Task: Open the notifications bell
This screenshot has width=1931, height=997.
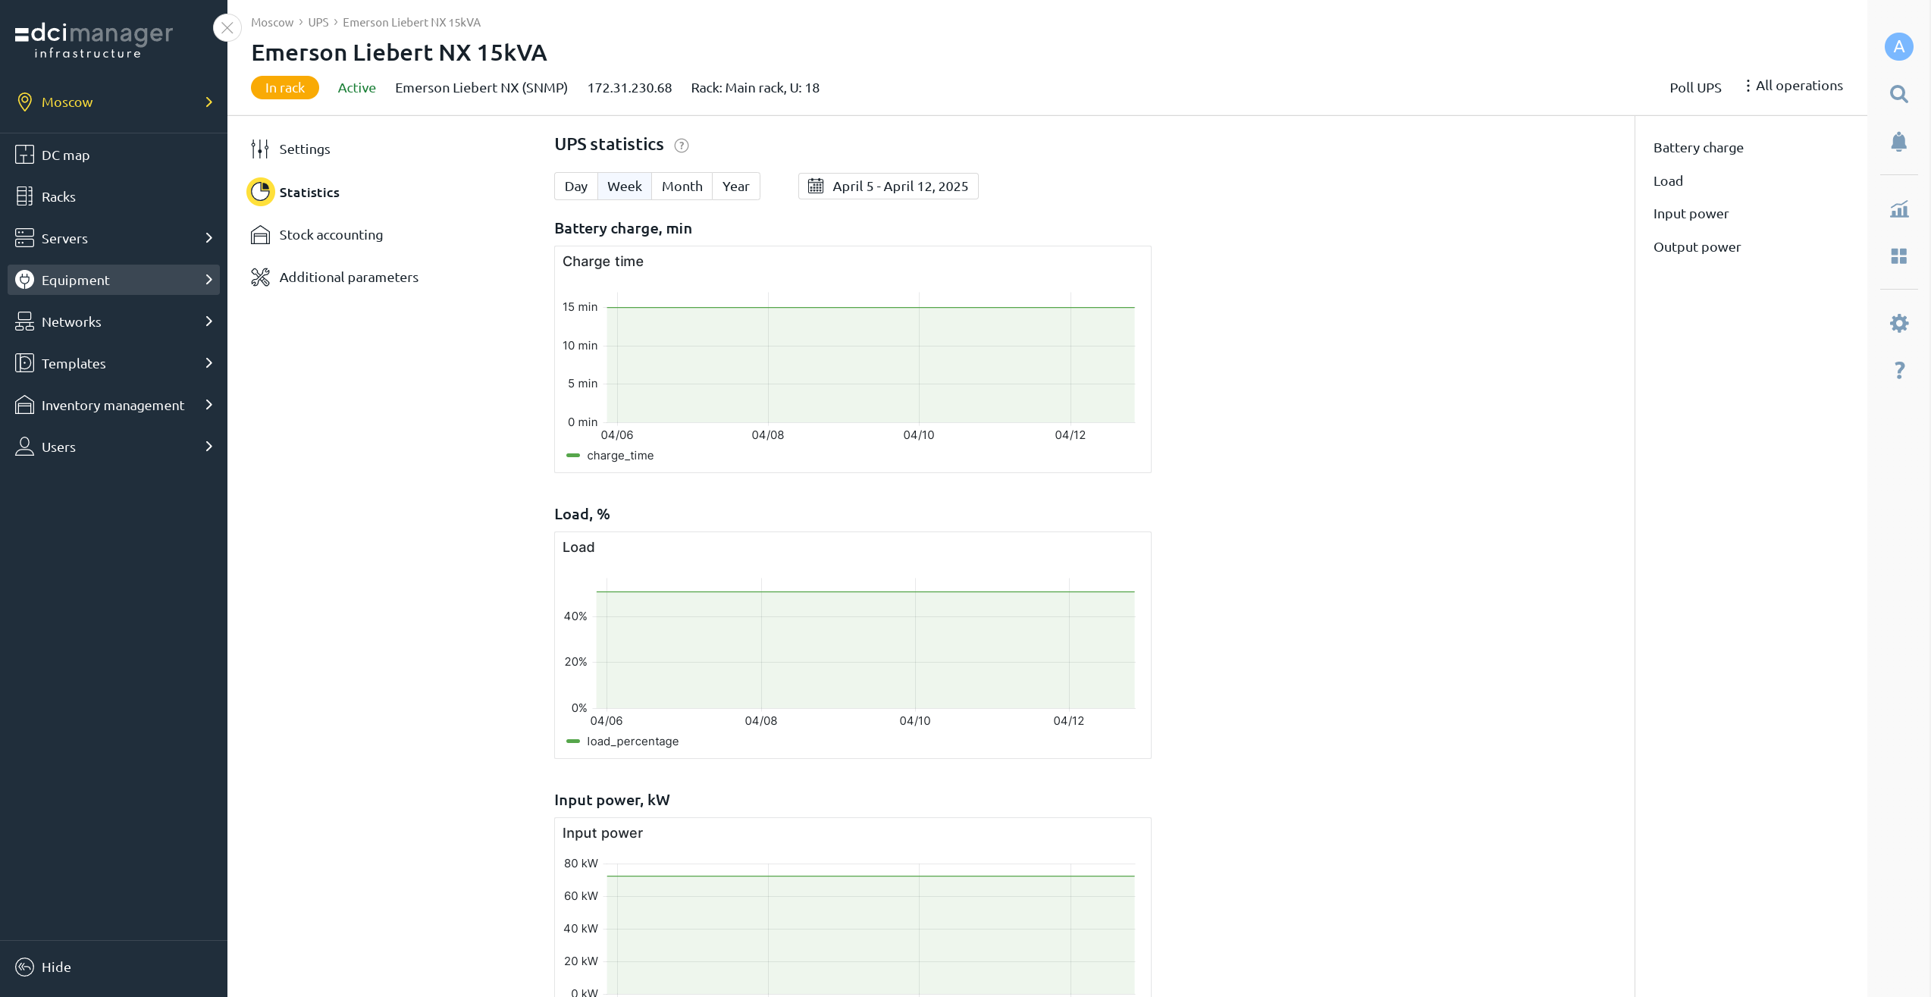Action: pos(1898,142)
